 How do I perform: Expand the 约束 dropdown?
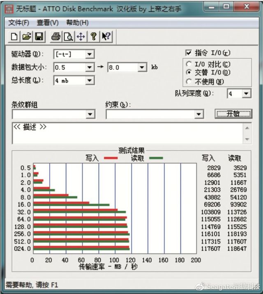(198, 114)
